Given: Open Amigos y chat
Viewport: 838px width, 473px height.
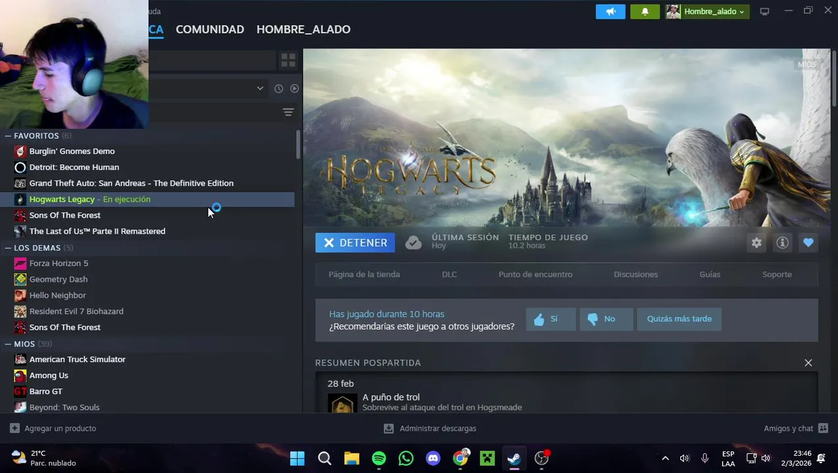Looking at the screenshot, I should (x=797, y=428).
